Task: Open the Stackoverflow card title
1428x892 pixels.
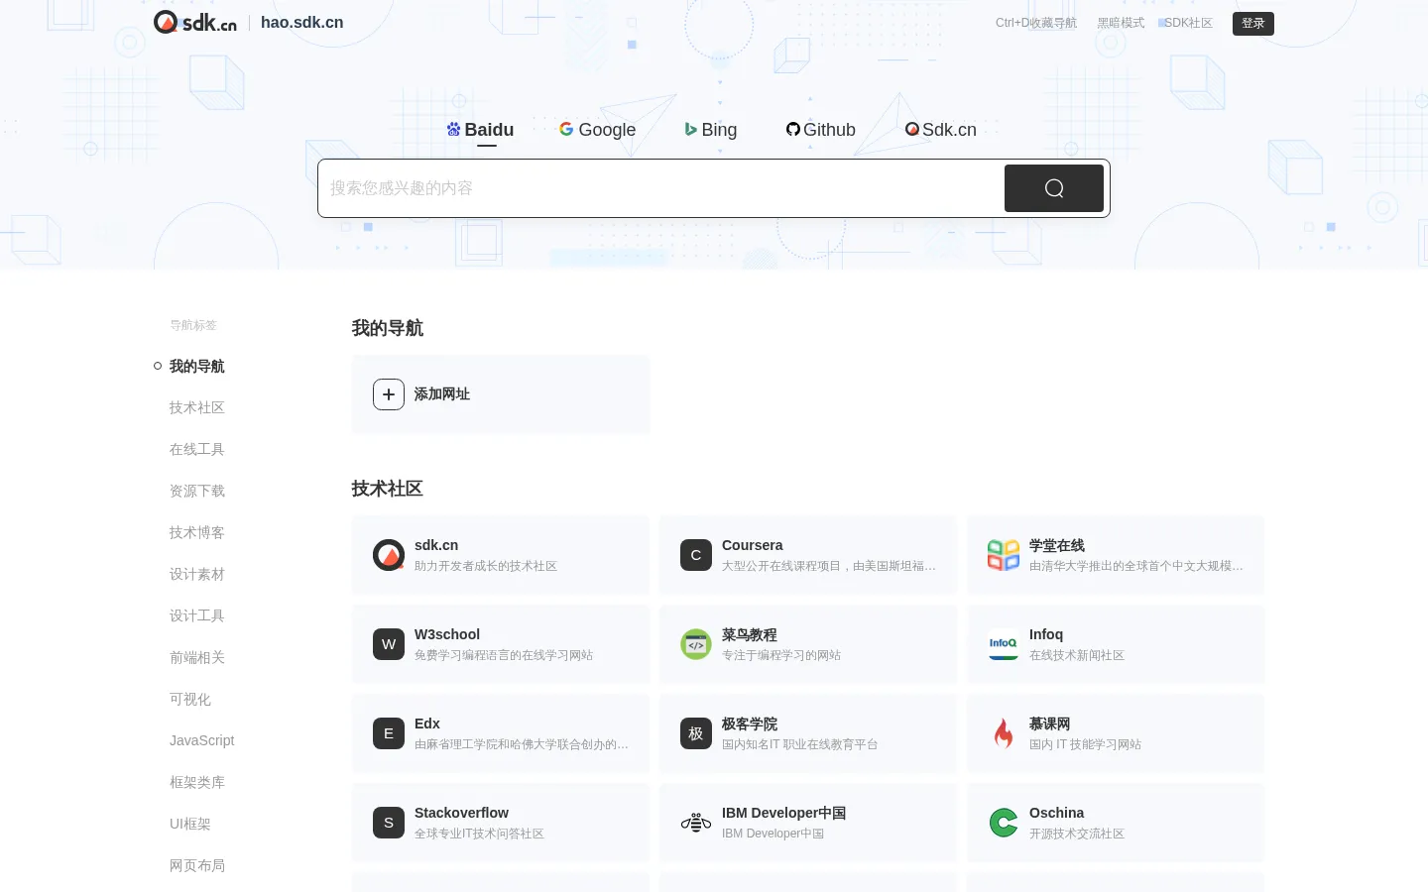Action: [461, 813]
